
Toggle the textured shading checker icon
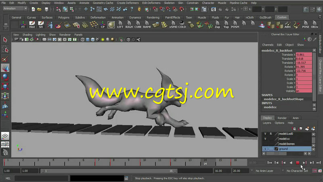[97, 40]
